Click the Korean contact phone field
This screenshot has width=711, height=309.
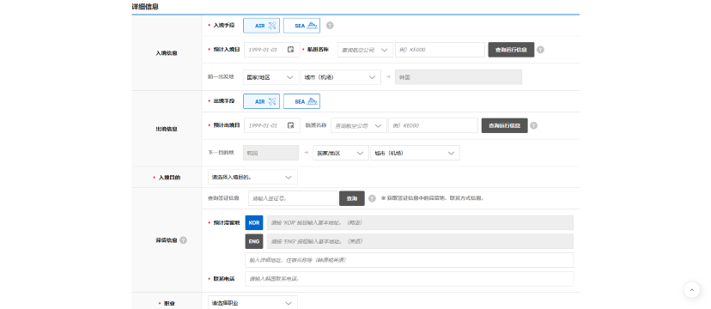pos(409,279)
